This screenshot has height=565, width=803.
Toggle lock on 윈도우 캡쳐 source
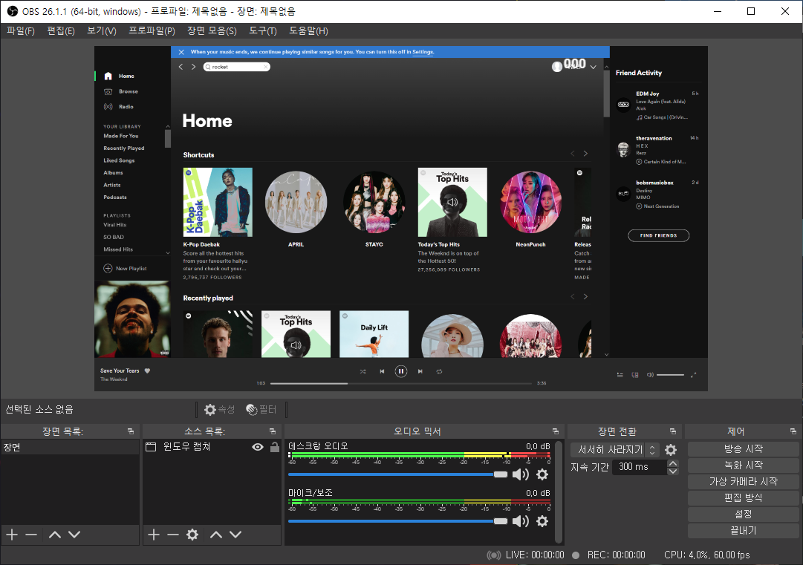point(275,447)
